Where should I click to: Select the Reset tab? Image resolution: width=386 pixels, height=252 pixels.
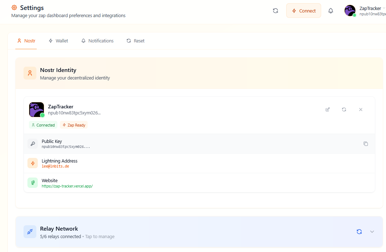pyautogui.click(x=135, y=41)
